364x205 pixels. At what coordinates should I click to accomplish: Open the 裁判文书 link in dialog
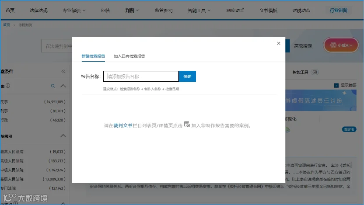pyautogui.click(x=123, y=125)
